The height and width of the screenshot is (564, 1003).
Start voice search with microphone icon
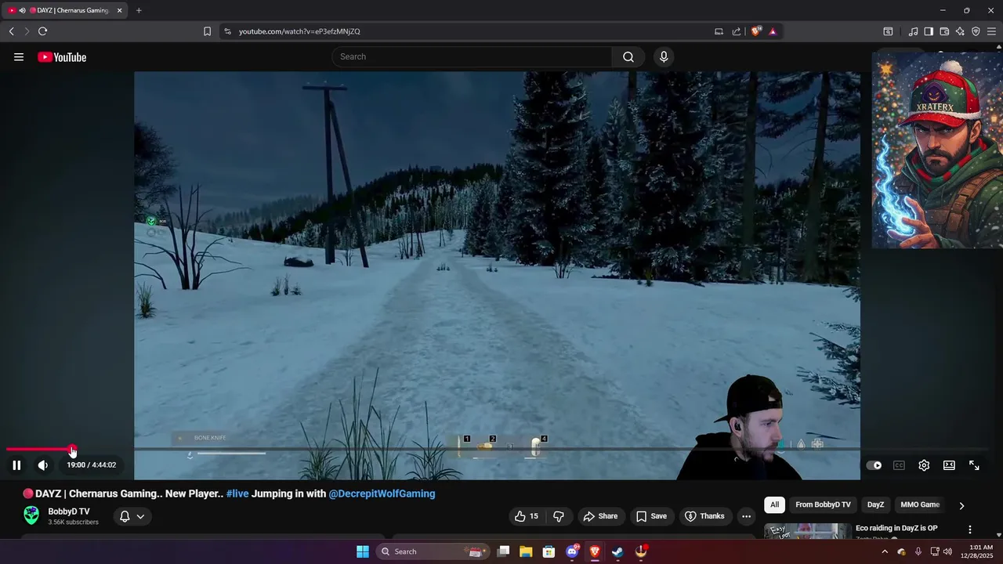(664, 56)
